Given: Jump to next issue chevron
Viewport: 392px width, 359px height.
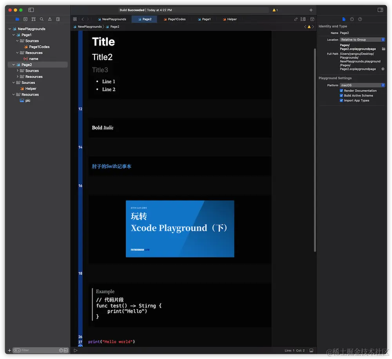Looking at the screenshot, I should click(313, 27).
